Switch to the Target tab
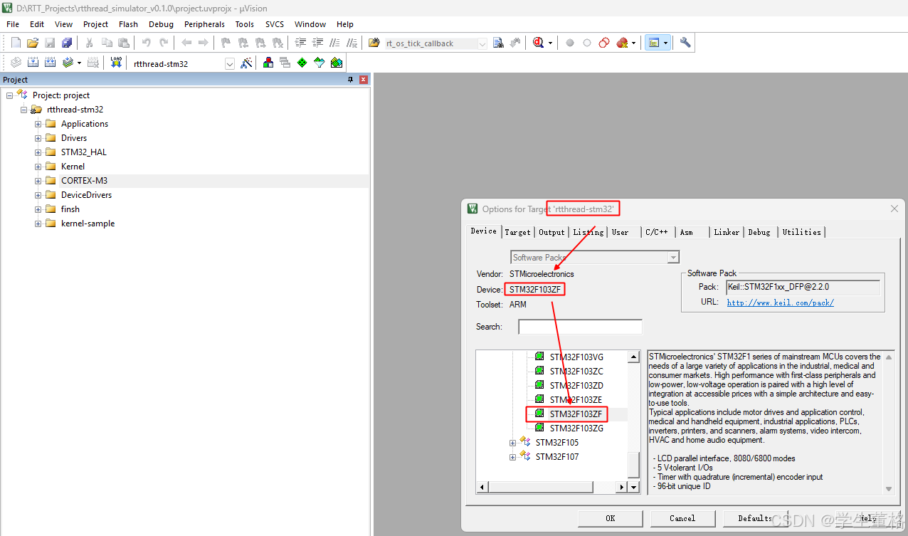Viewport: 908px width, 536px height. click(518, 232)
